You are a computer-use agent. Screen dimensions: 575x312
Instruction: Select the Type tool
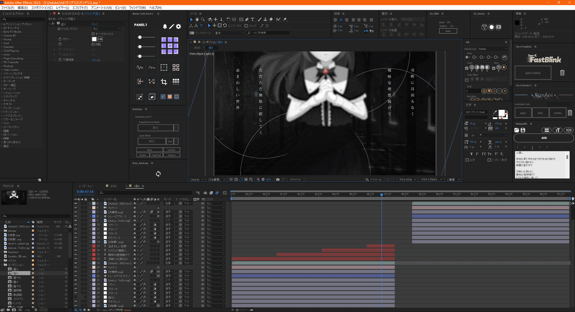point(253,20)
